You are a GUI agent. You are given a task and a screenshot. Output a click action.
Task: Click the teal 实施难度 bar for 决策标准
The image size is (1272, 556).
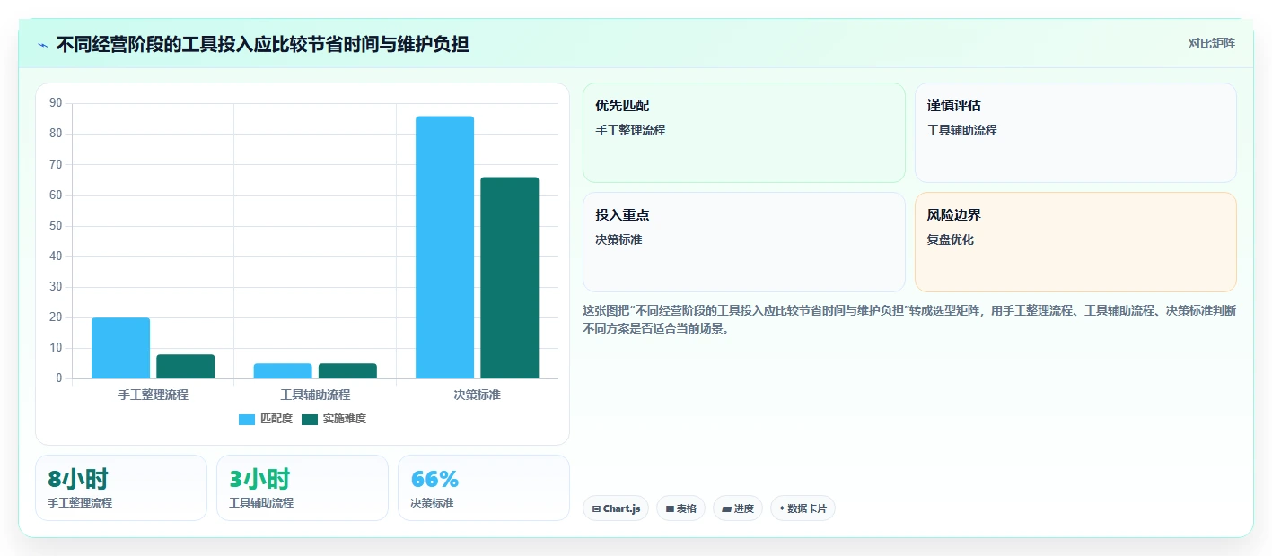click(x=510, y=278)
